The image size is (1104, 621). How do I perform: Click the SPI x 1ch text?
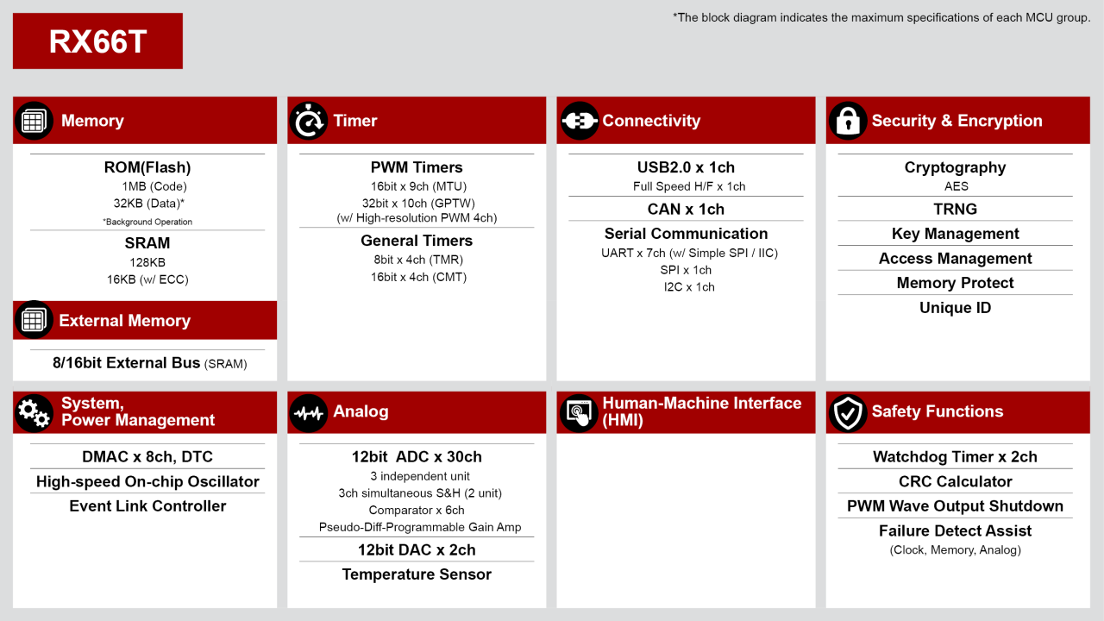click(x=686, y=270)
